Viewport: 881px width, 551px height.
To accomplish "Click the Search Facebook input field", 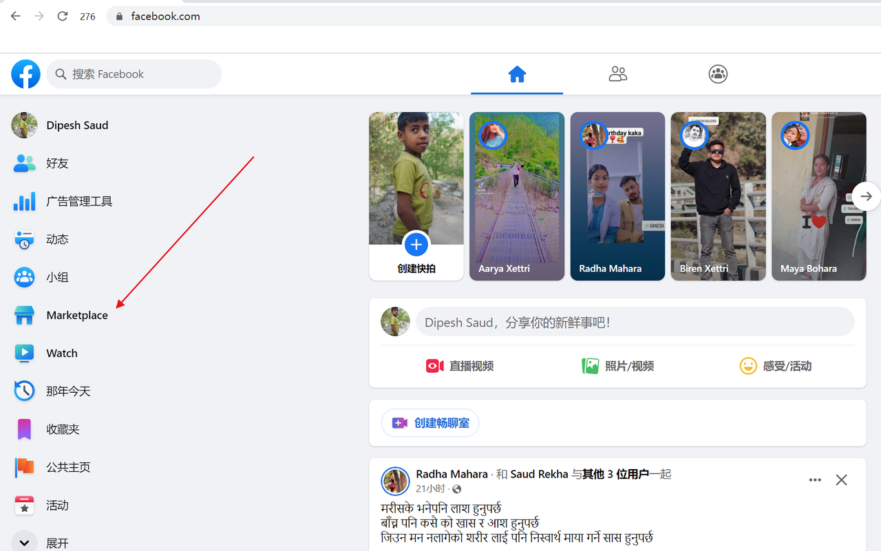I will [x=134, y=74].
